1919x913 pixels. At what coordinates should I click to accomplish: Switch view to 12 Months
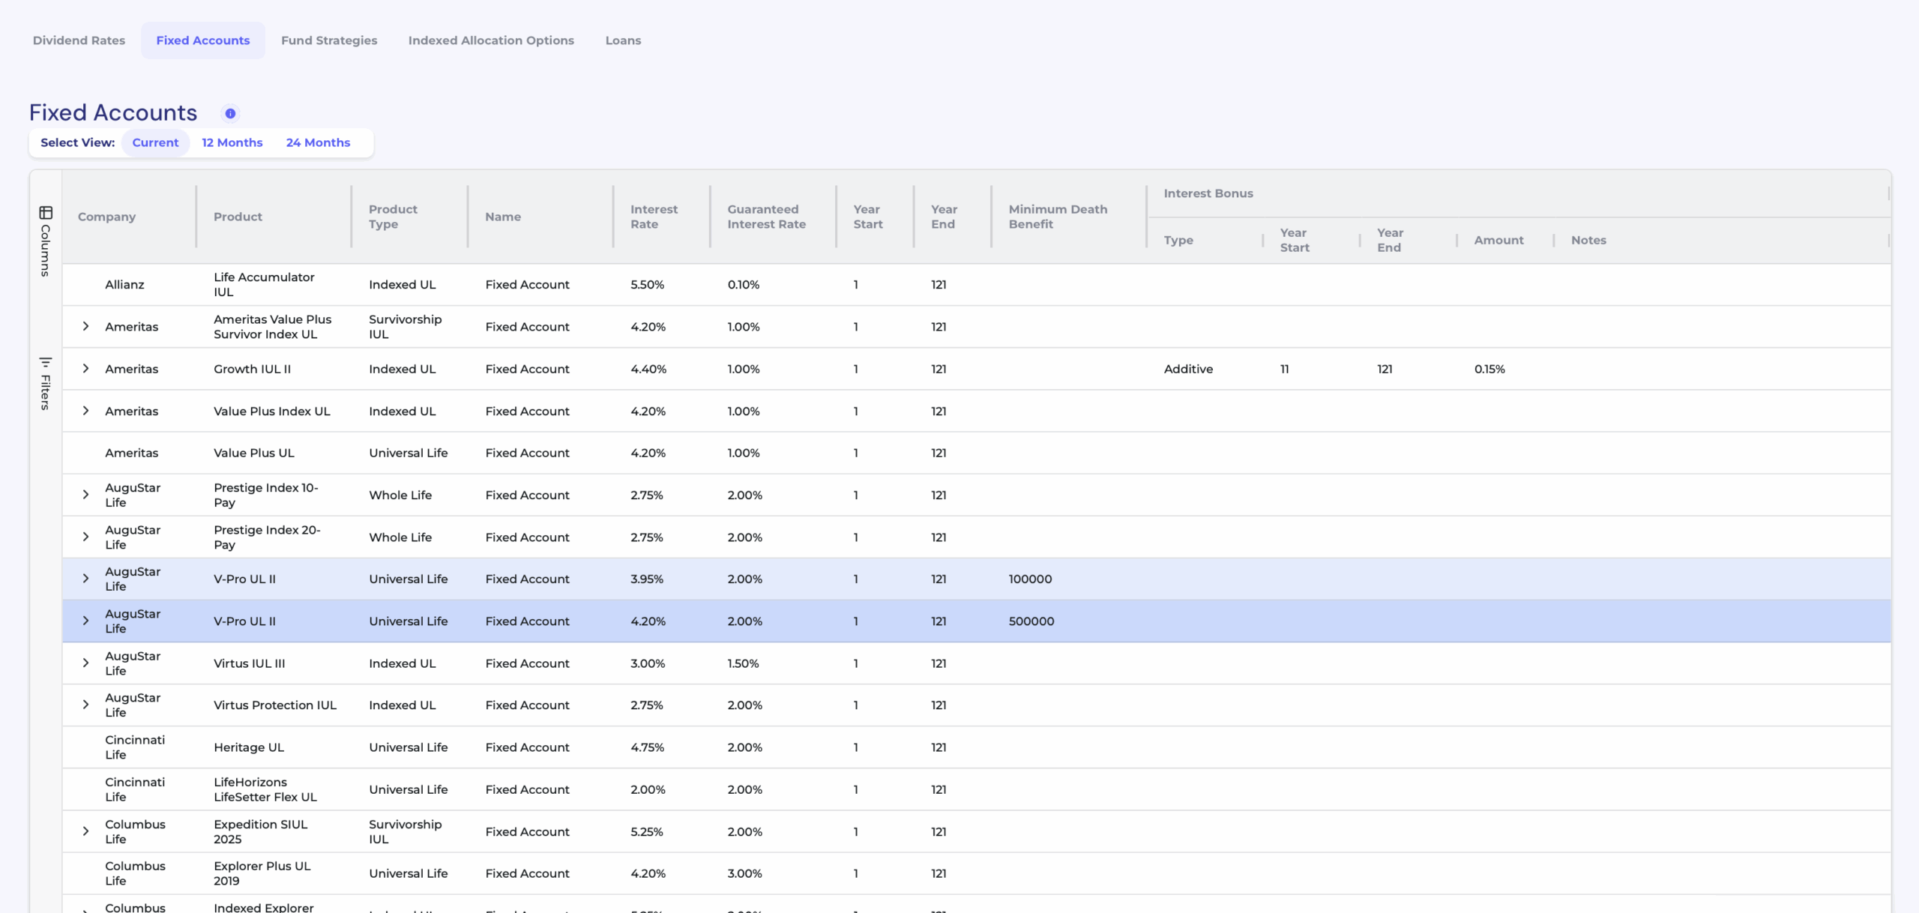point(232,142)
